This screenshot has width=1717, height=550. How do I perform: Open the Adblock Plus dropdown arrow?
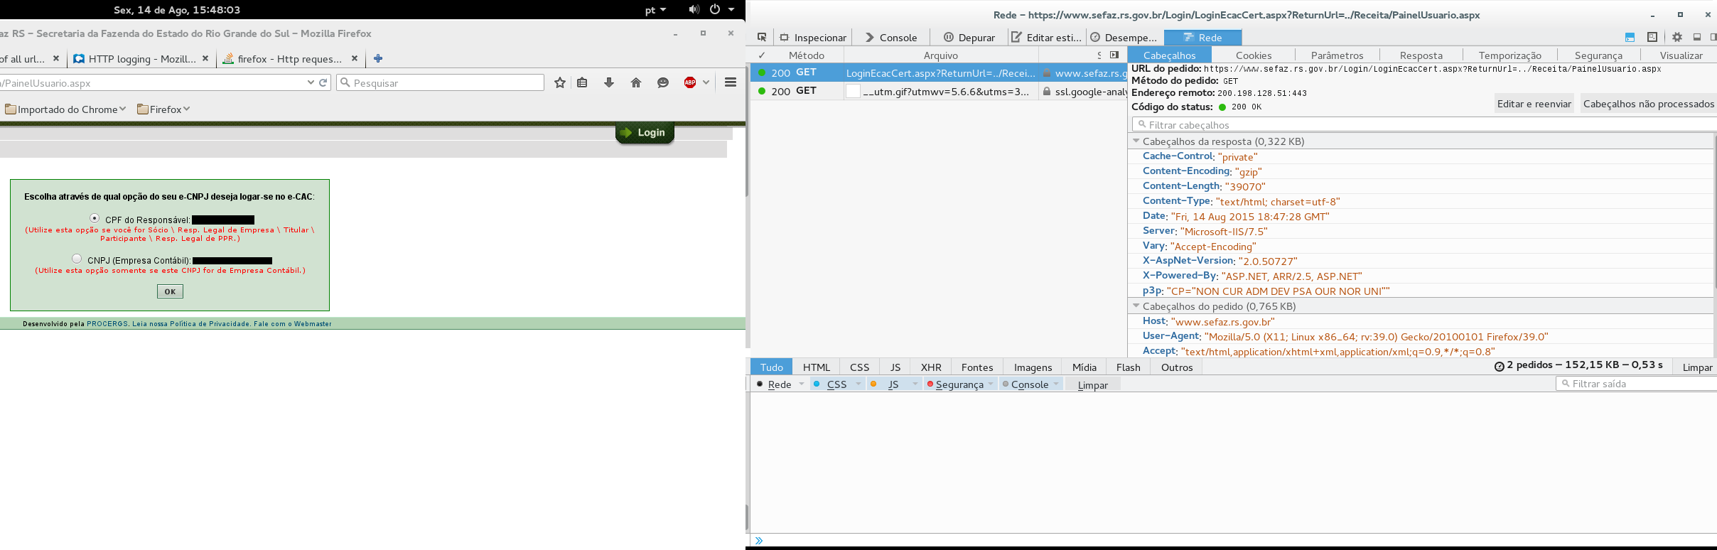[x=706, y=82]
